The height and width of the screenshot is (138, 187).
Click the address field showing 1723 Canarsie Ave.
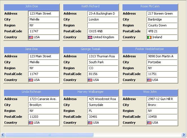click(x=43, y=99)
